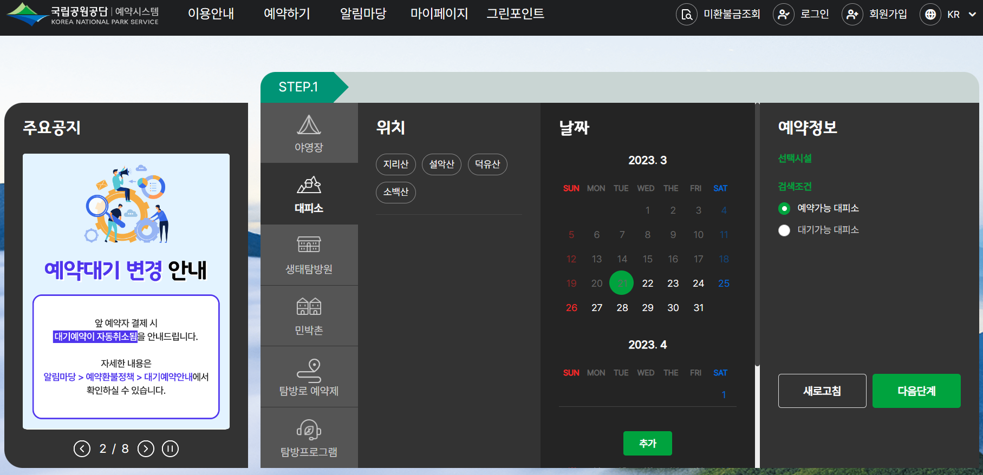Select the 대피소 shelter icon tab
983x475 pixels.
coord(309,194)
